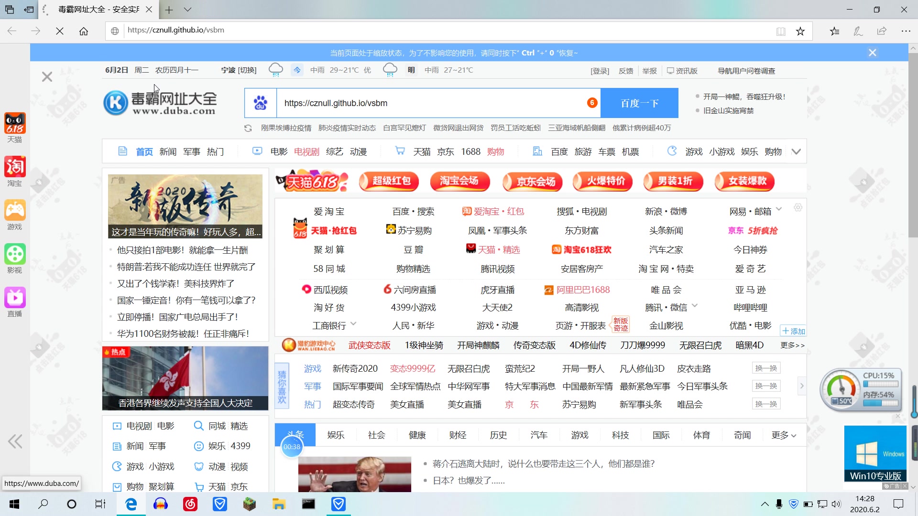Launch Minecraft from the taskbar
This screenshot has width=918, height=516.
click(249, 504)
